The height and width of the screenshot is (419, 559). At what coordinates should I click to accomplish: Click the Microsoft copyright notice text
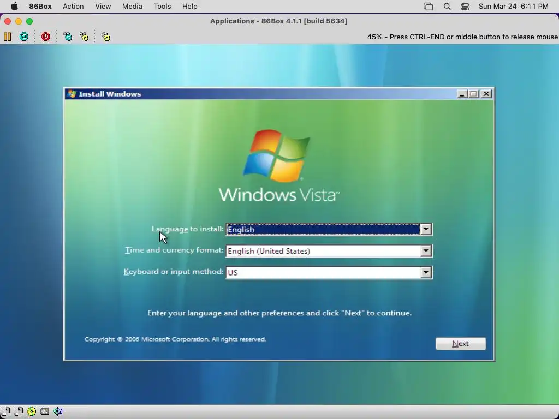[x=175, y=339]
